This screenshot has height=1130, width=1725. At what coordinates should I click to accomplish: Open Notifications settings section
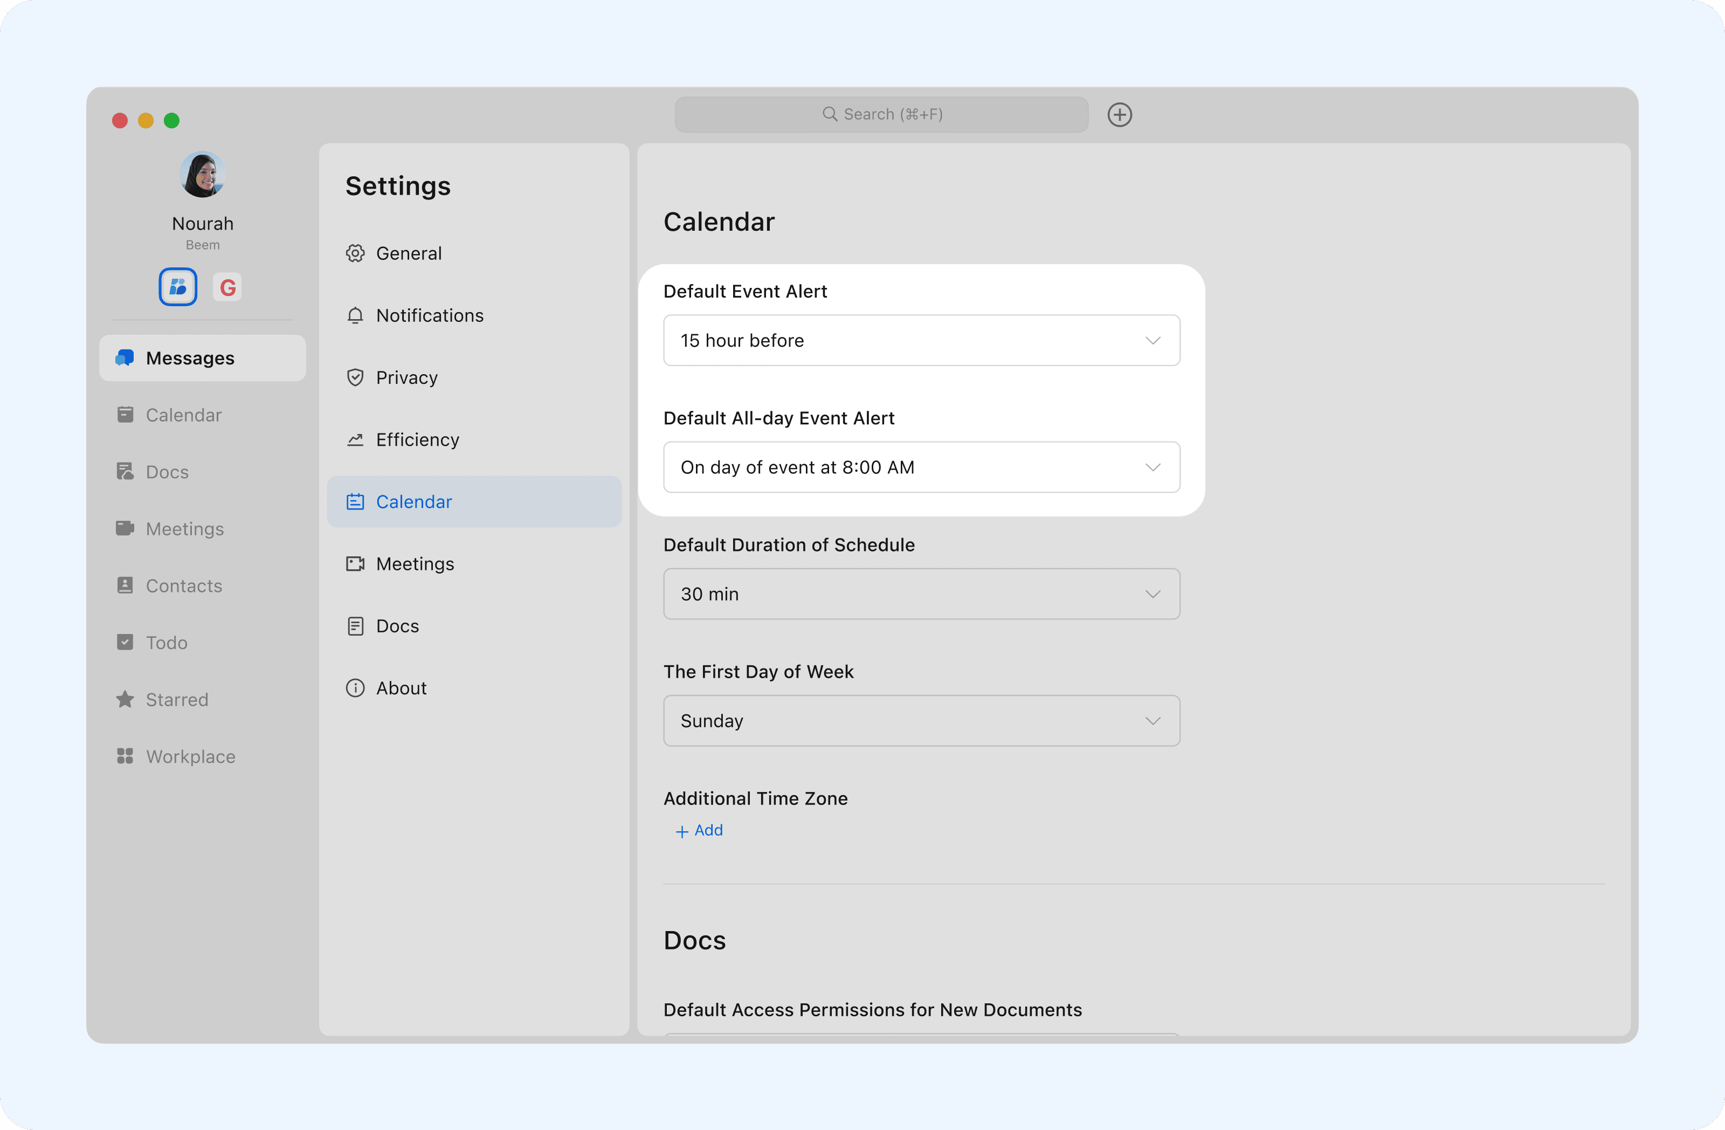pyautogui.click(x=429, y=315)
